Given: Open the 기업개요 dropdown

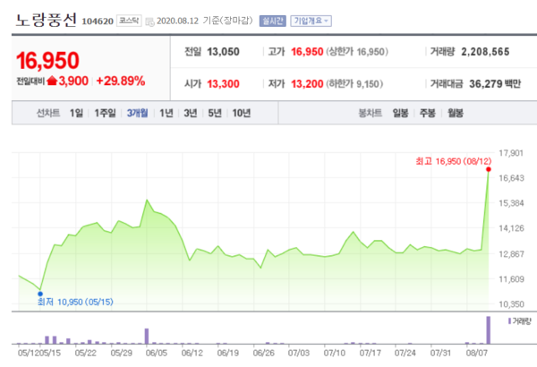Looking at the screenshot, I should pos(311,21).
